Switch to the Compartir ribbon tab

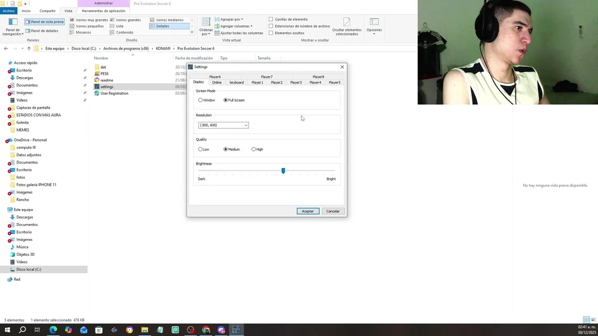coord(47,11)
